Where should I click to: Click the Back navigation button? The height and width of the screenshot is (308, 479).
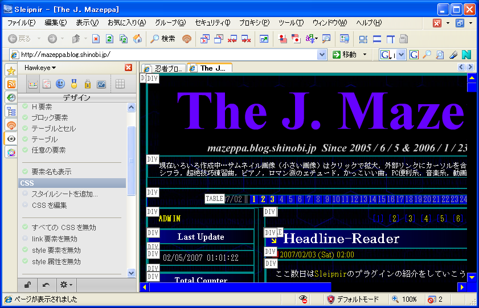tap(19, 39)
